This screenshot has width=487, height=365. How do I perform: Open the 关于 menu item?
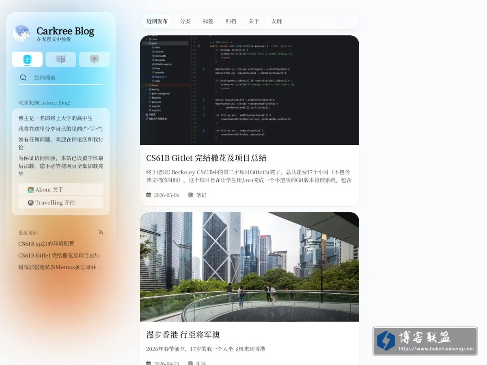point(254,21)
